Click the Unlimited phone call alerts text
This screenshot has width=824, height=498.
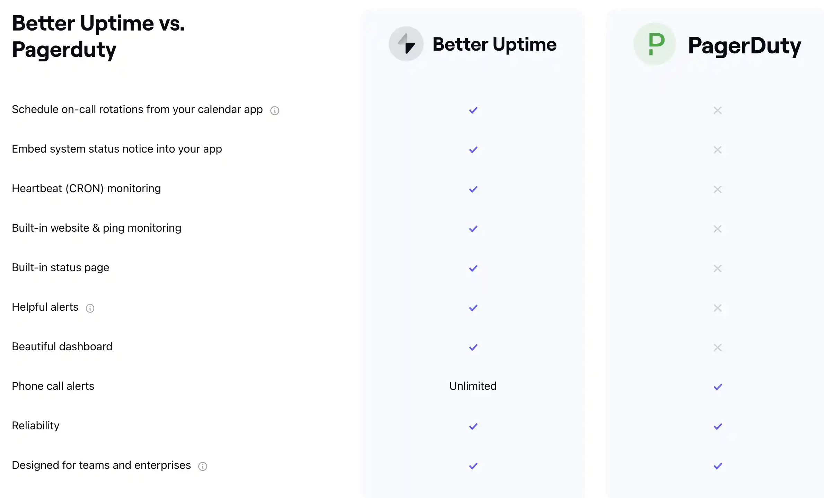click(x=473, y=386)
